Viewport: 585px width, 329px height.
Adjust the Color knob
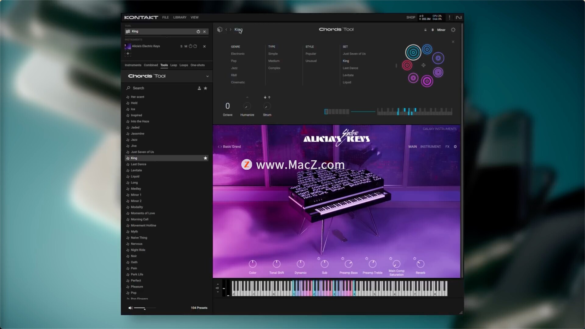tap(253, 264)
